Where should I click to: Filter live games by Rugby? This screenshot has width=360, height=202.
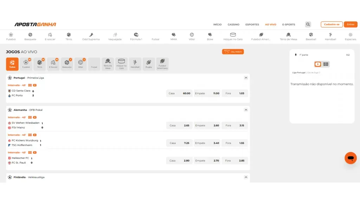coord(149,64)
